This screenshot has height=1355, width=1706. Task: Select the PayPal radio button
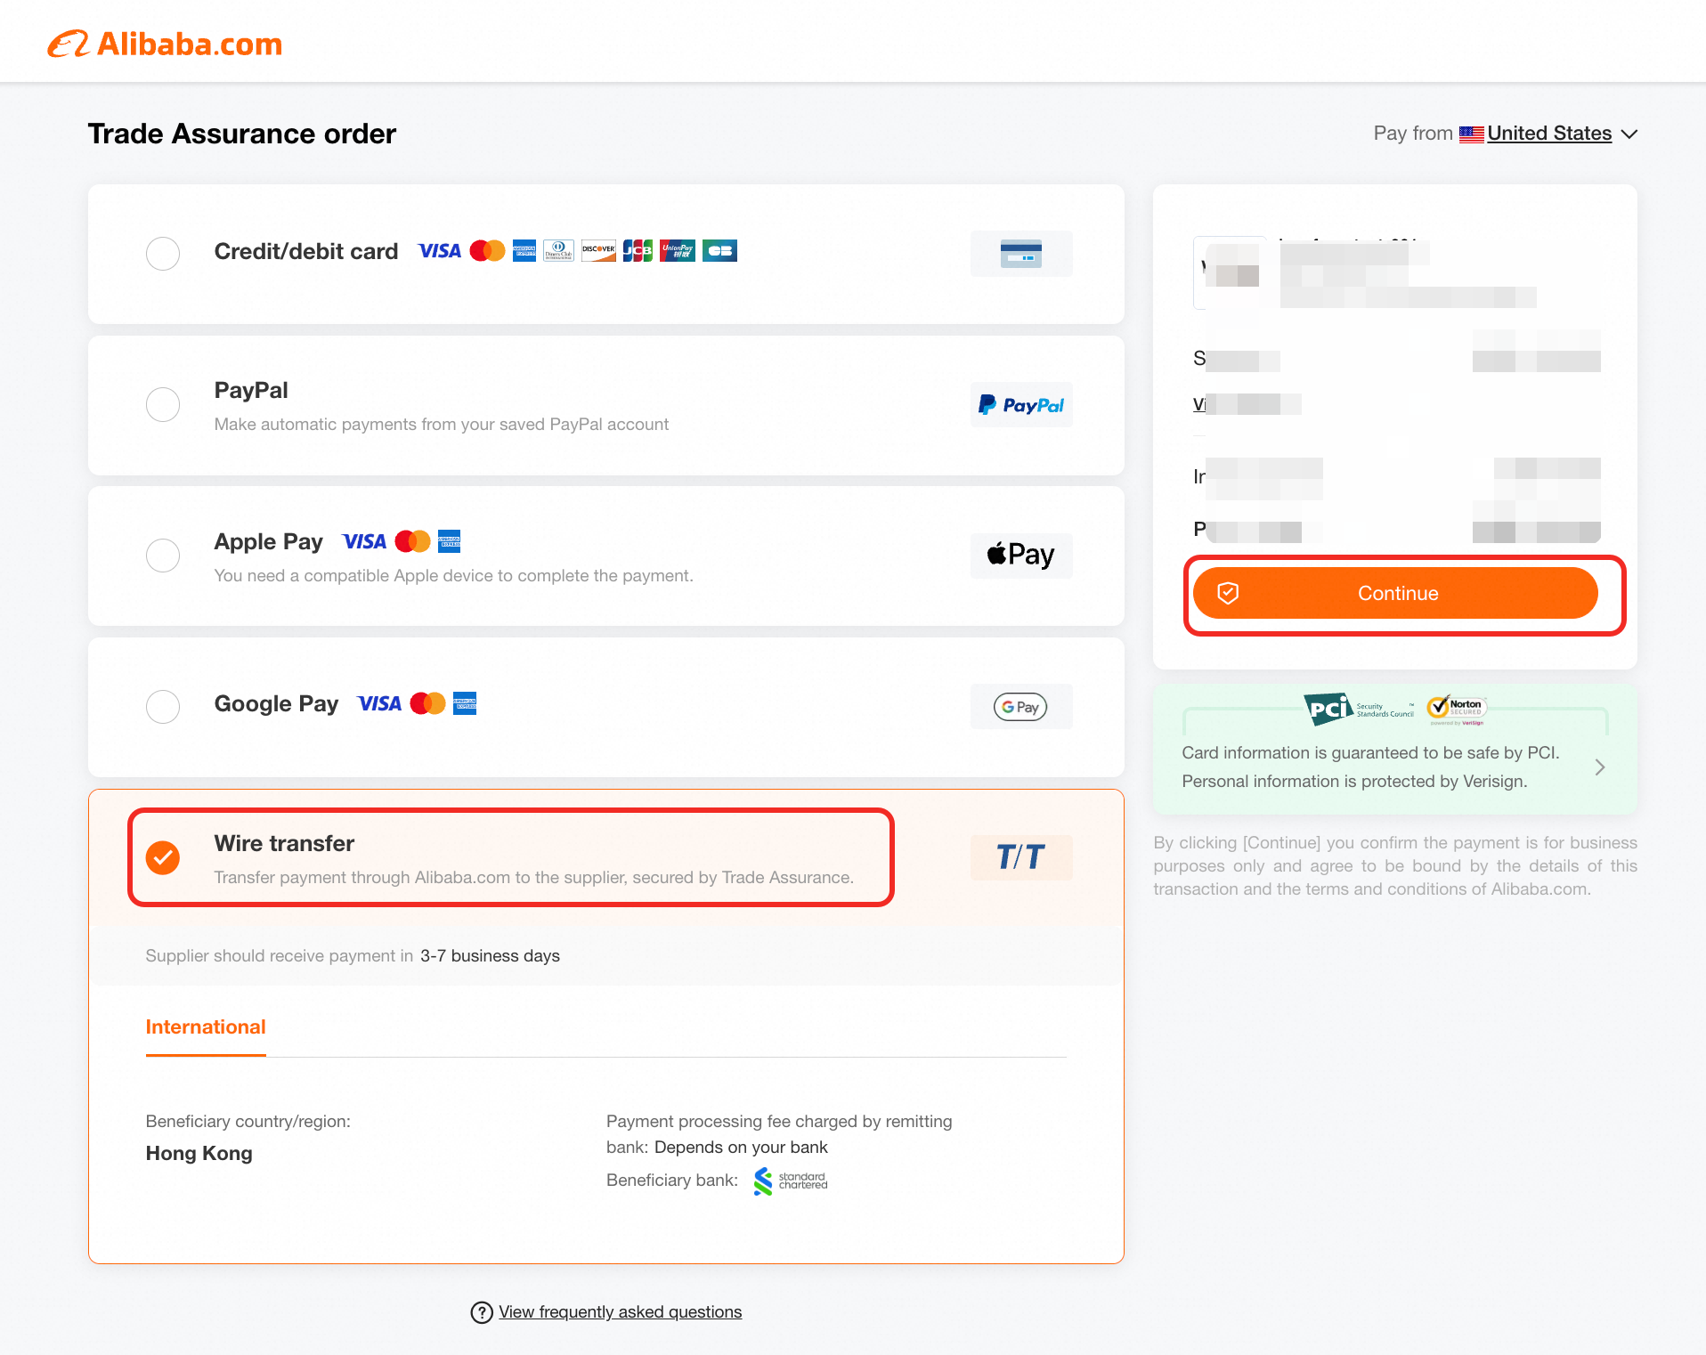163,405
